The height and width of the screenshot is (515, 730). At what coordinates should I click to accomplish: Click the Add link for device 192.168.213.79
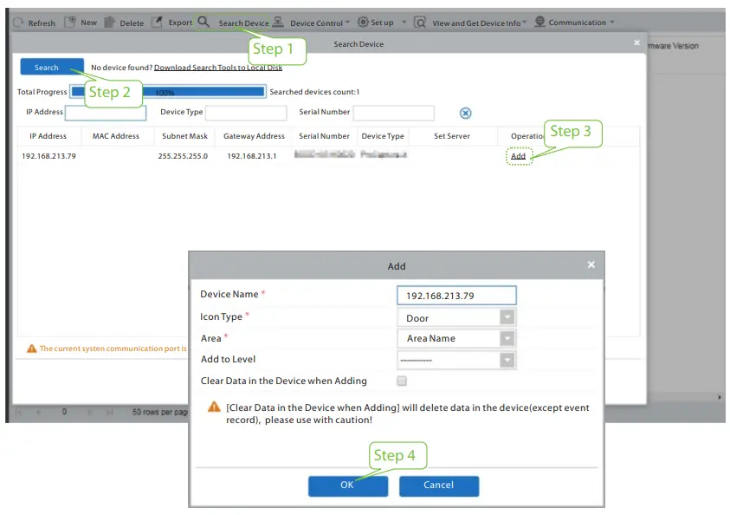tap(518, 156)
